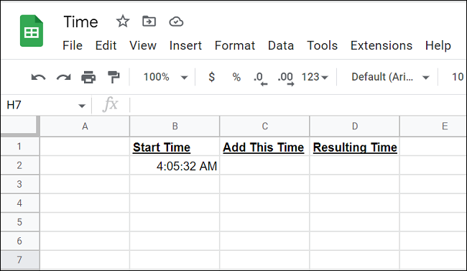Click the Move to folder icon

point(149,22)
